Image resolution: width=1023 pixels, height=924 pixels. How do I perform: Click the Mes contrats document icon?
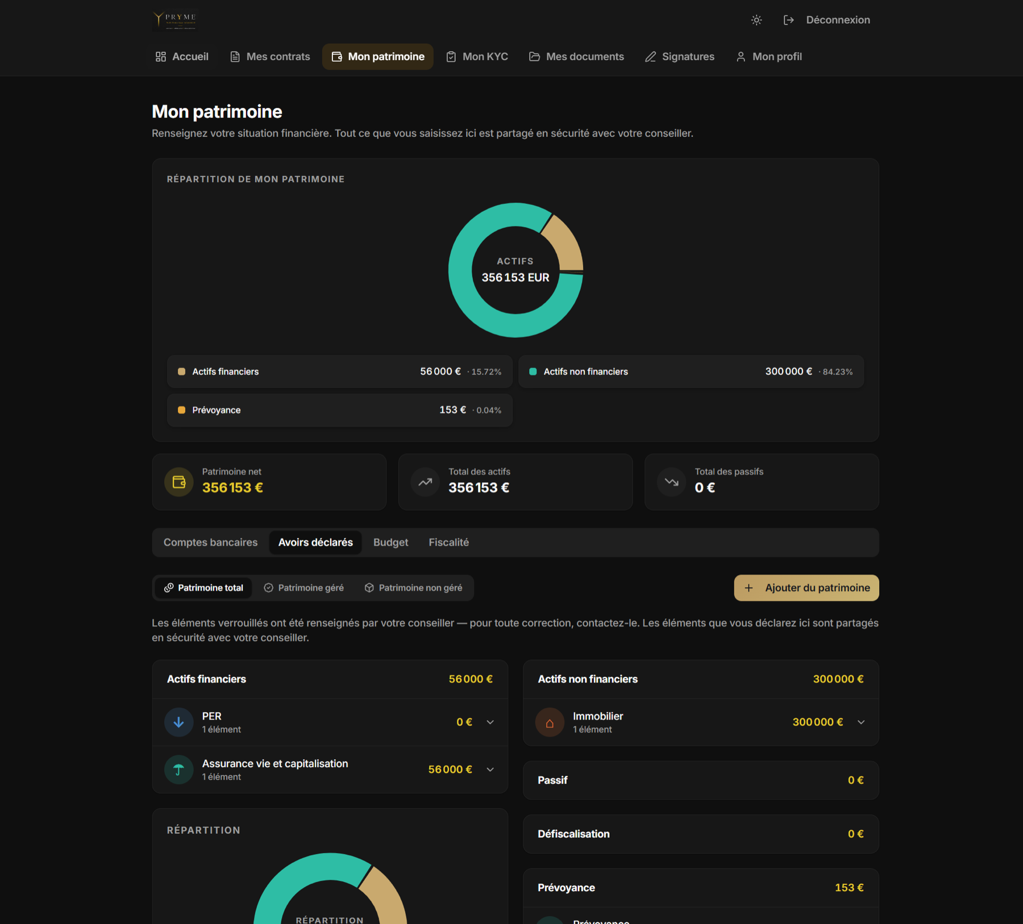tap(235, 57)
